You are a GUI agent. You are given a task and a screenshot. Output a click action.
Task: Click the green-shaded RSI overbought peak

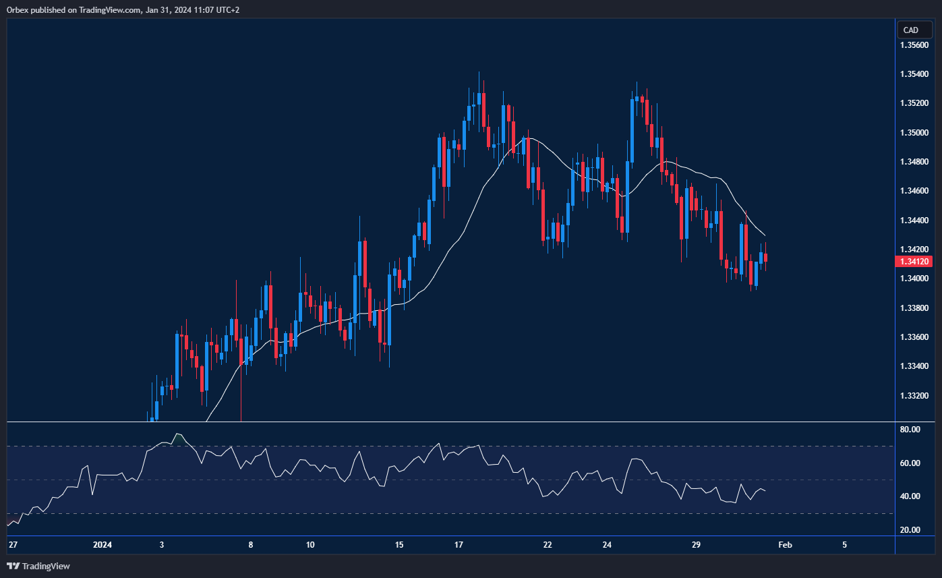click(x=178, y=437)
